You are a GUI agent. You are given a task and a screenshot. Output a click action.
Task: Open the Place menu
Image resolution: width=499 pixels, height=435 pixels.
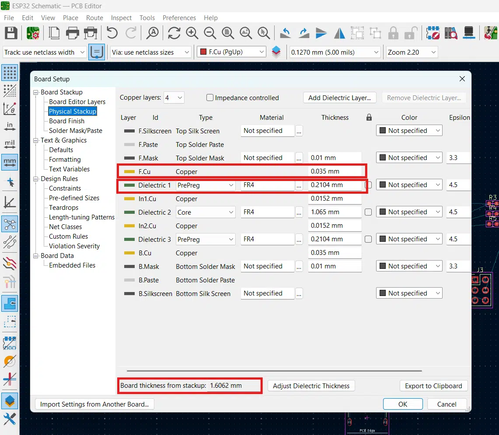70,18
